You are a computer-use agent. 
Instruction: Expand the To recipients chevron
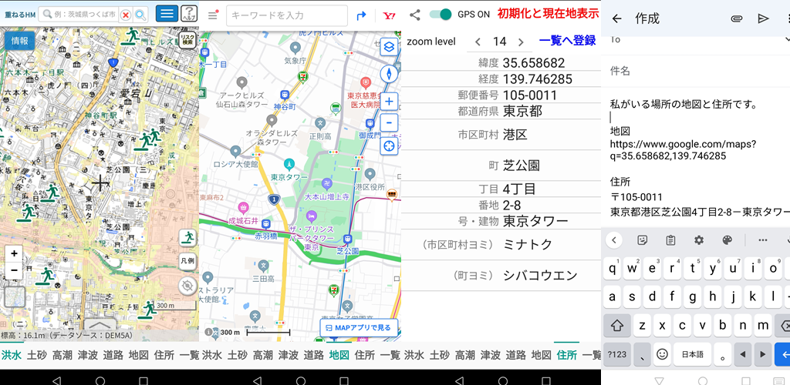tap(786, 39)
